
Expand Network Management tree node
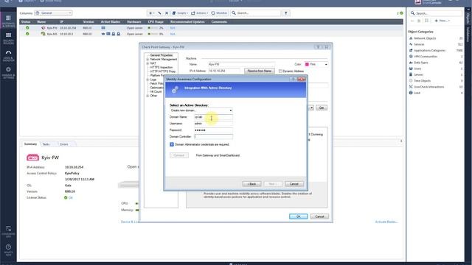147,60
